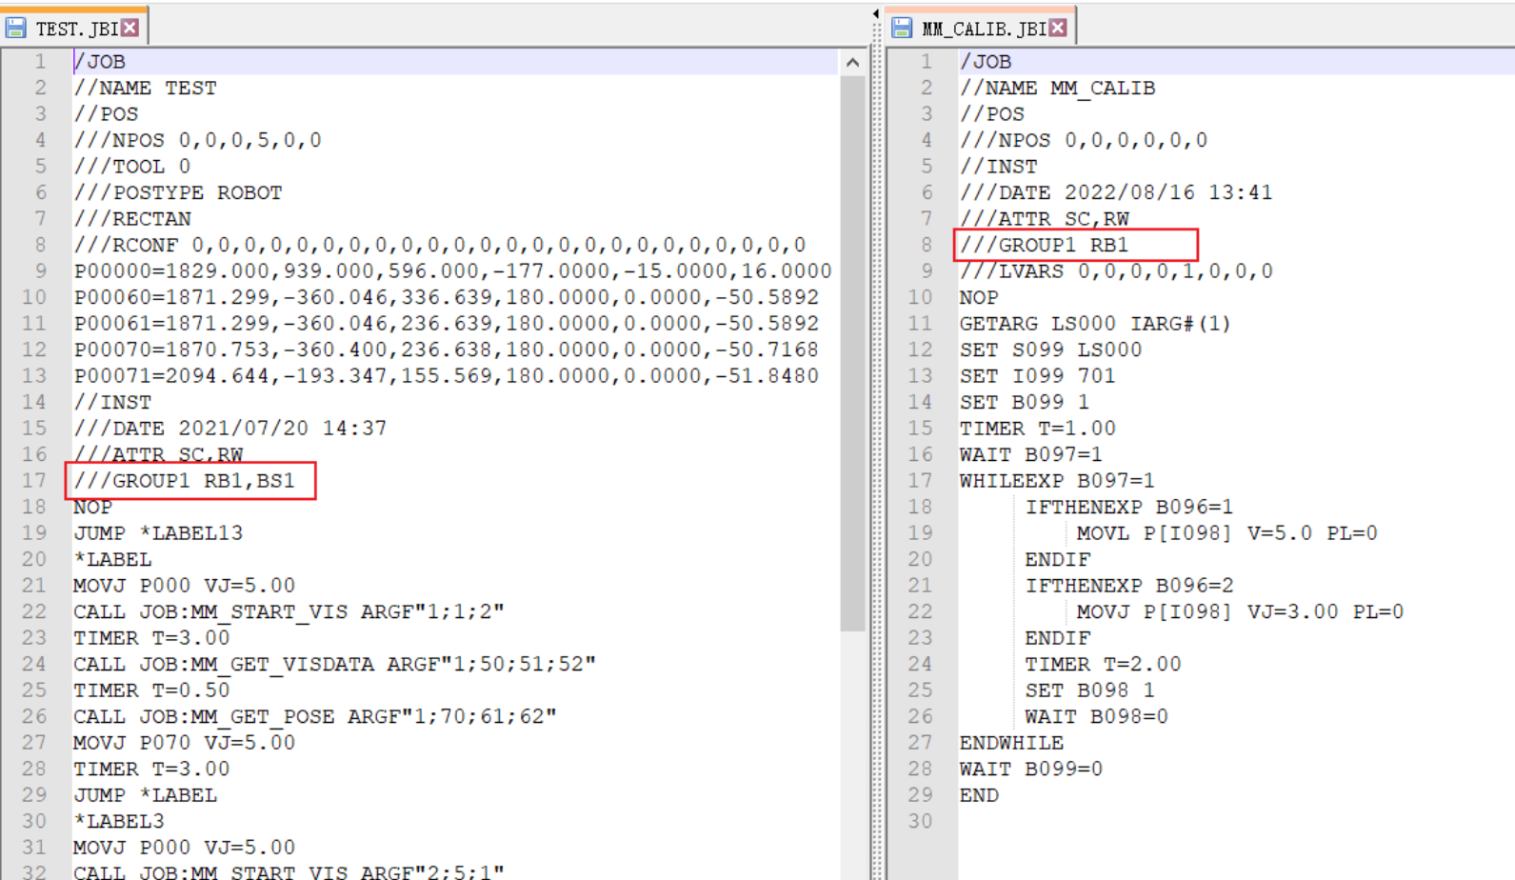Click the line "//NAME TEST"

(146, 89)
